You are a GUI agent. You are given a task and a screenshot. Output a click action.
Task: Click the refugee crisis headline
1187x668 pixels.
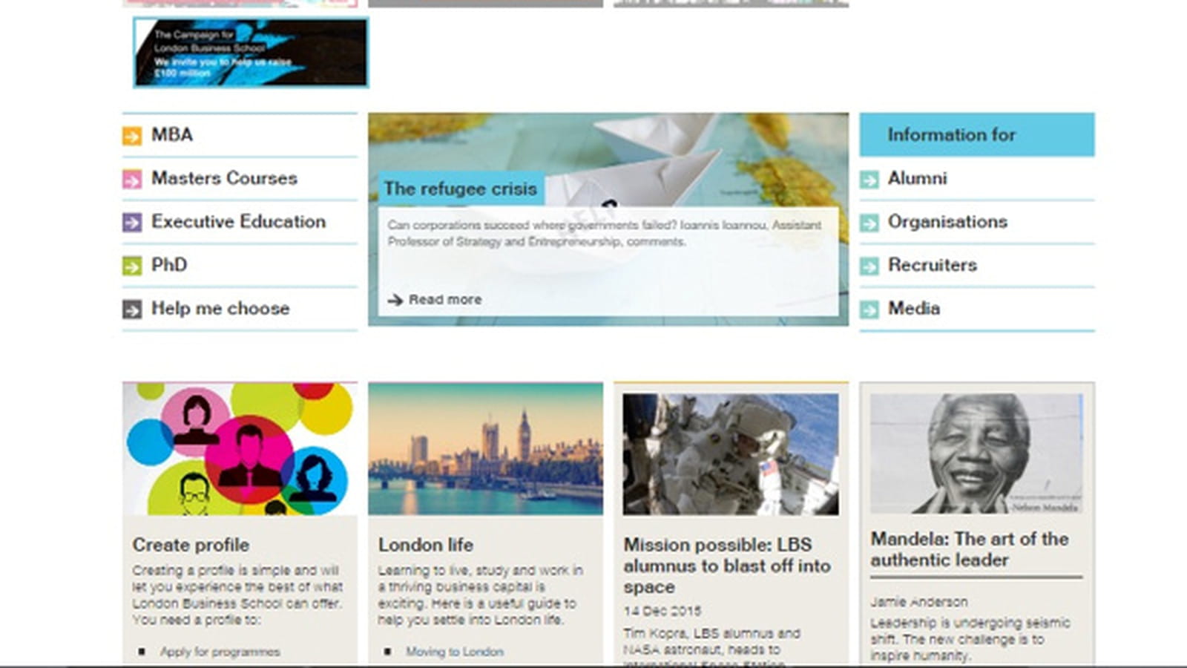click(x=461, y=189)
